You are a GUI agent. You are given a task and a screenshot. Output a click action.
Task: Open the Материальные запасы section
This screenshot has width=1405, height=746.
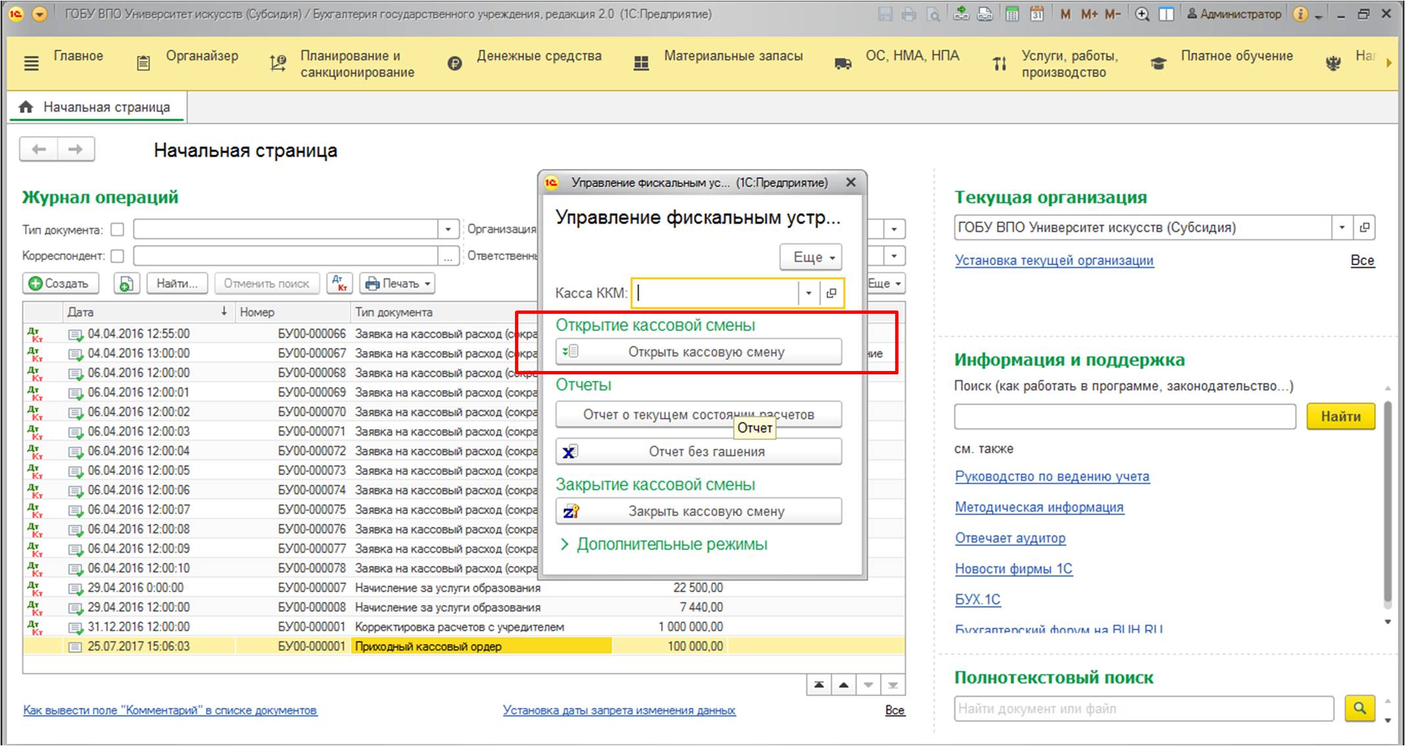tap(733, 56)
